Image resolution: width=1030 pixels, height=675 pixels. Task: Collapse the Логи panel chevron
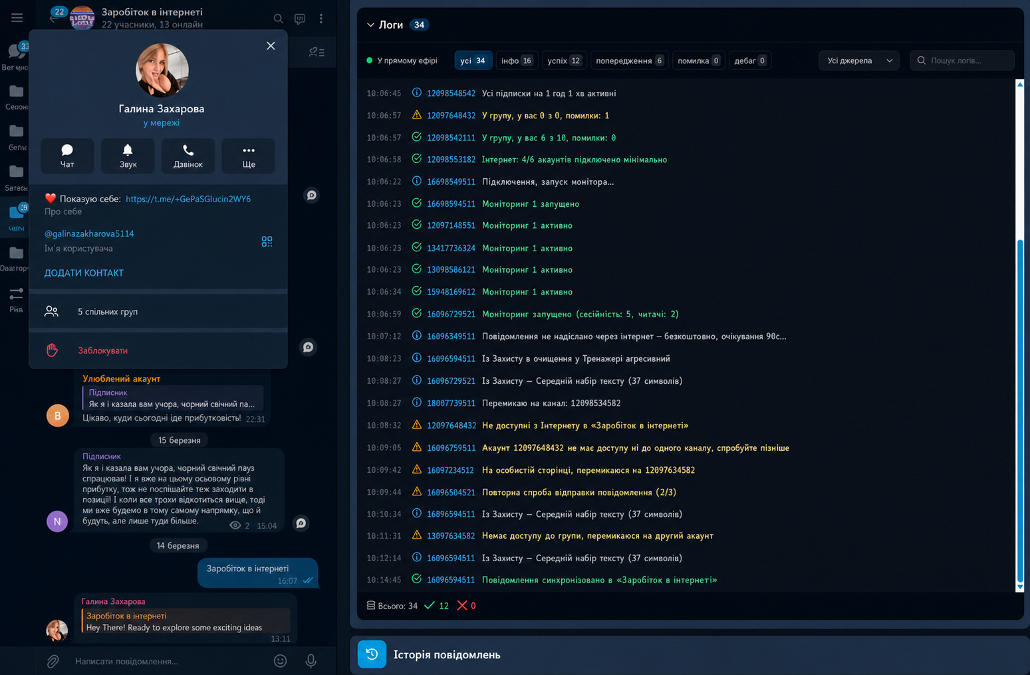[x=370, y=25]
